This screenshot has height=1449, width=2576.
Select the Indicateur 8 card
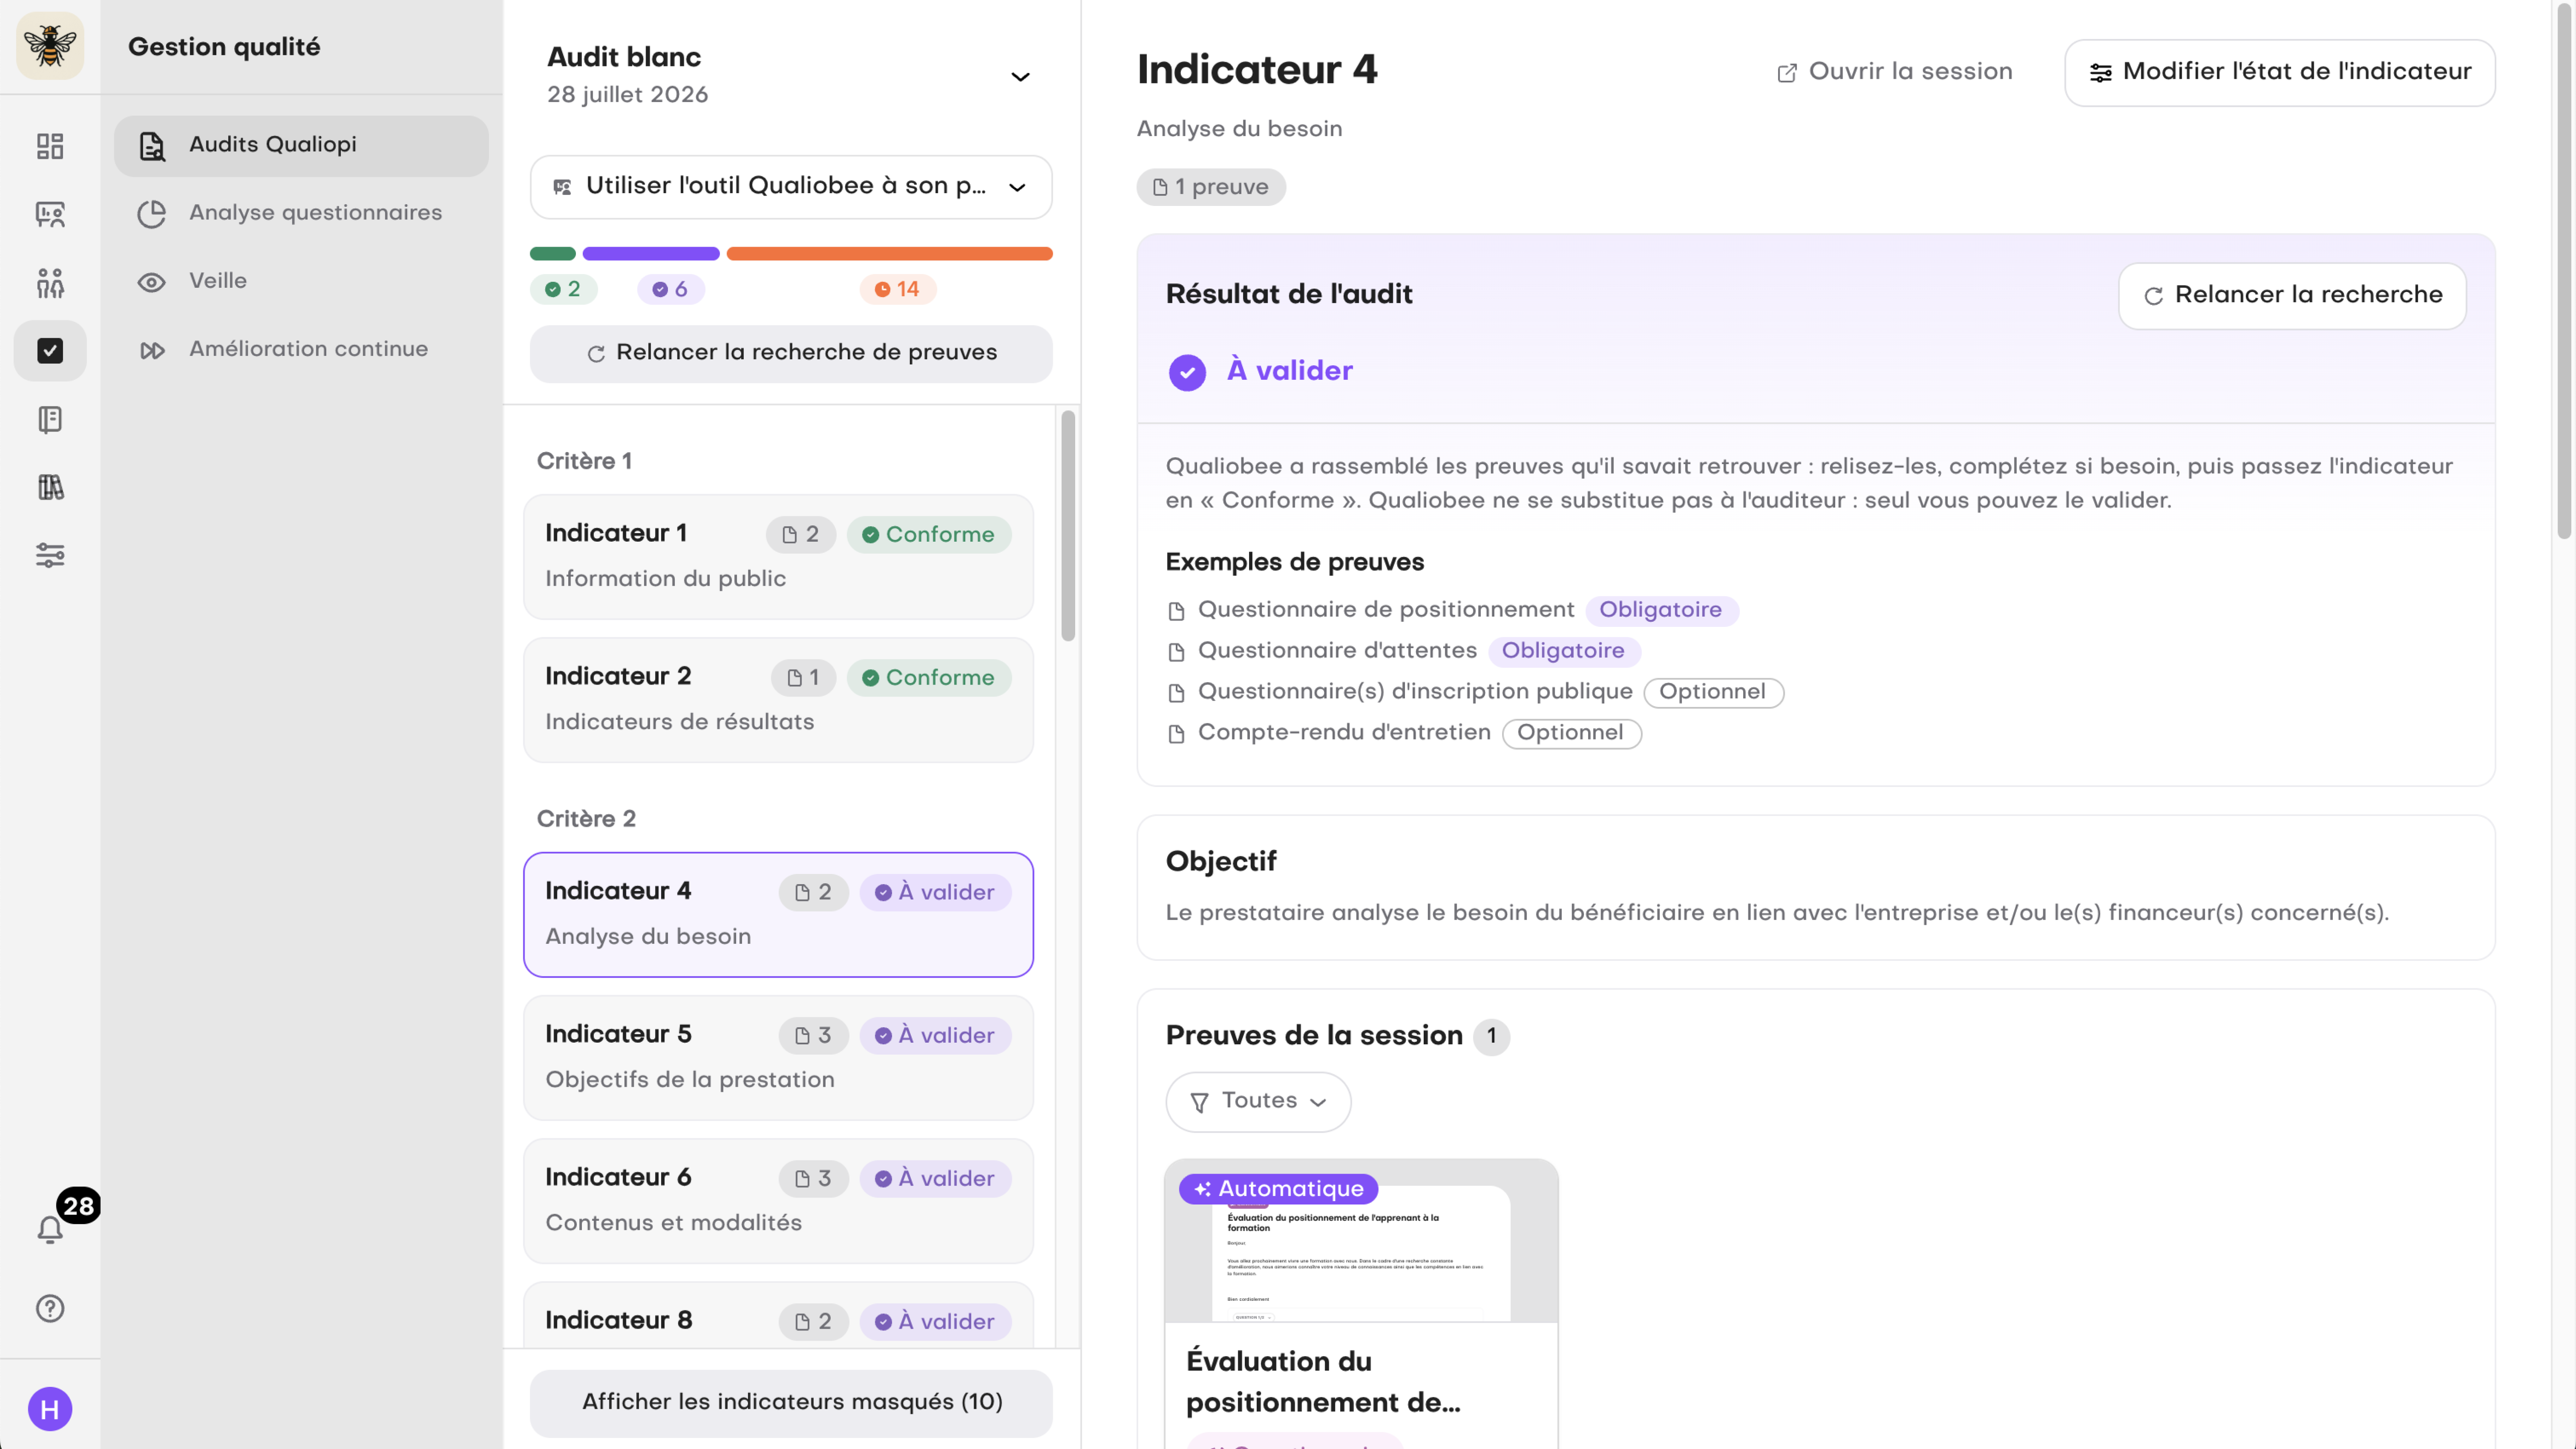click(778, 1316)
